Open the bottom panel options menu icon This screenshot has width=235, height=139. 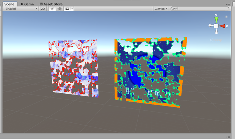[x=228, y=137]
